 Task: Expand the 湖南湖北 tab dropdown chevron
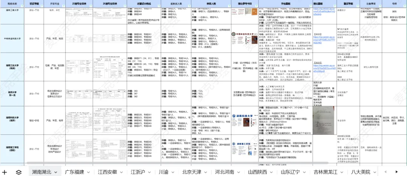pyautogui.click(x=56, y=172)
